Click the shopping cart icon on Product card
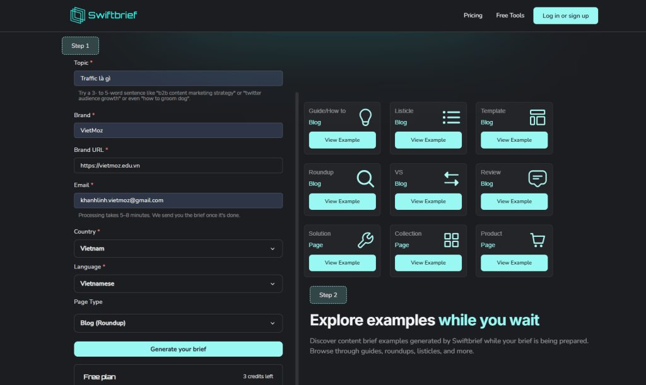 [x=537, y=239]
